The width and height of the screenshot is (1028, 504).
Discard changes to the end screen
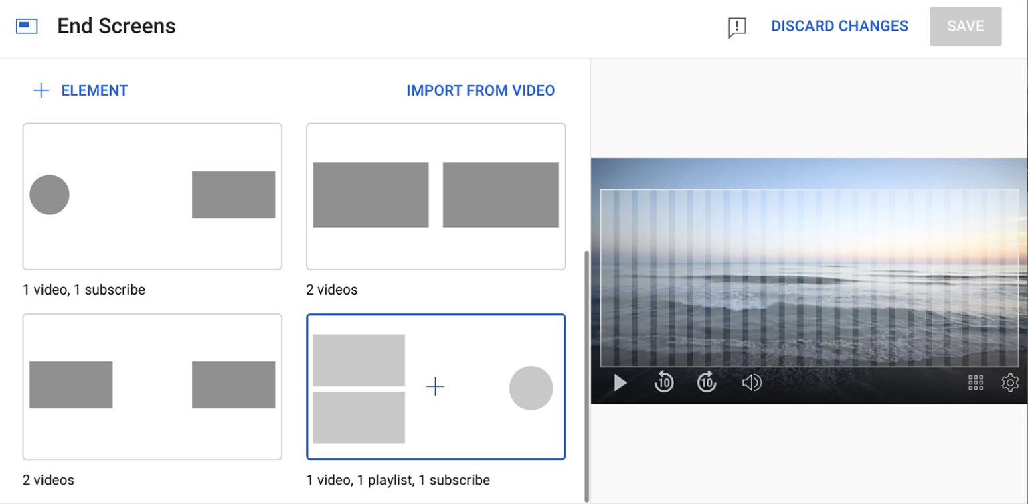tap(839, 26)
